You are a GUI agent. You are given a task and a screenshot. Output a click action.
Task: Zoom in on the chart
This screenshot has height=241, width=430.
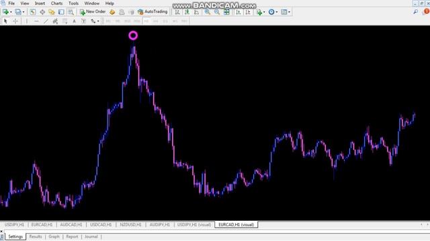(208, 12)
